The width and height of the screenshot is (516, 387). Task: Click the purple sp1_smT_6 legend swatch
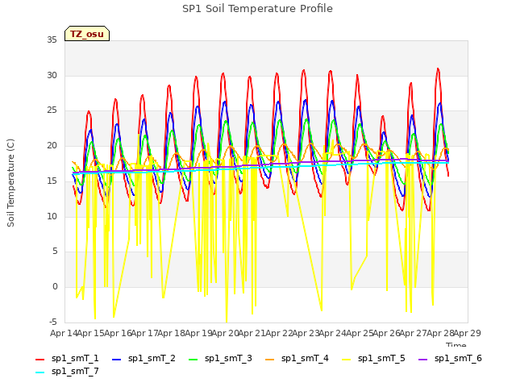422,360
